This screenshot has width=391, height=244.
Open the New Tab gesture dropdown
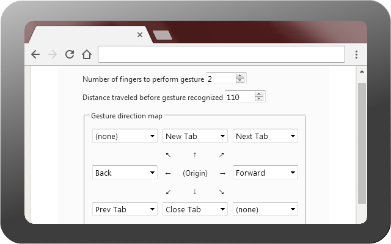coord(195,136)
